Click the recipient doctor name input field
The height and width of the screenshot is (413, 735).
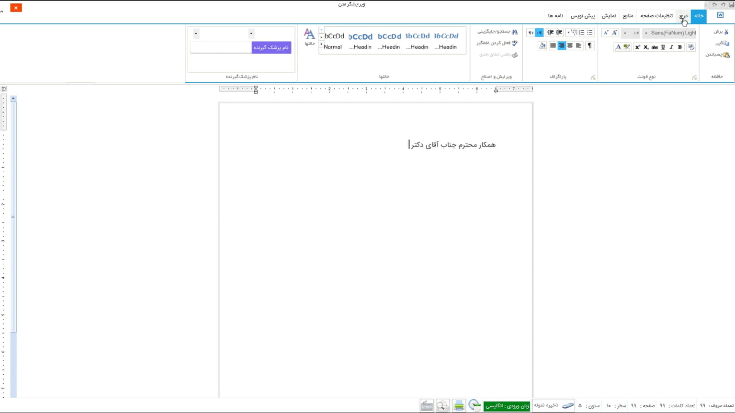pos(220,47)
